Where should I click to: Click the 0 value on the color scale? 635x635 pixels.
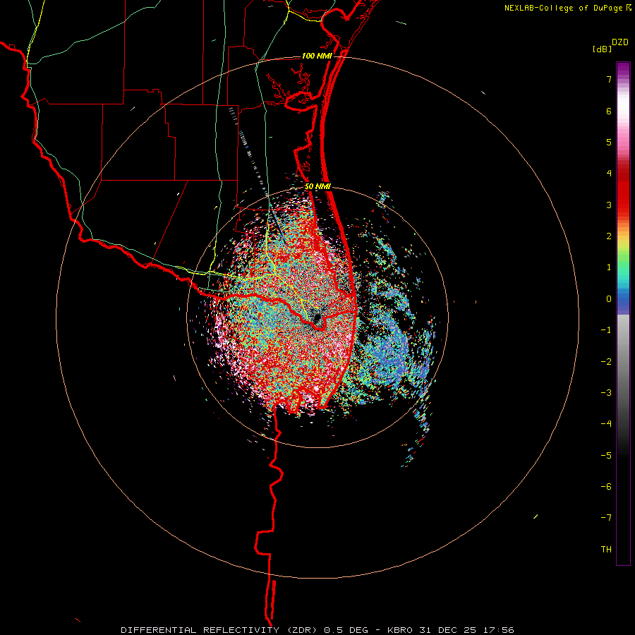[x=608, y=299]
